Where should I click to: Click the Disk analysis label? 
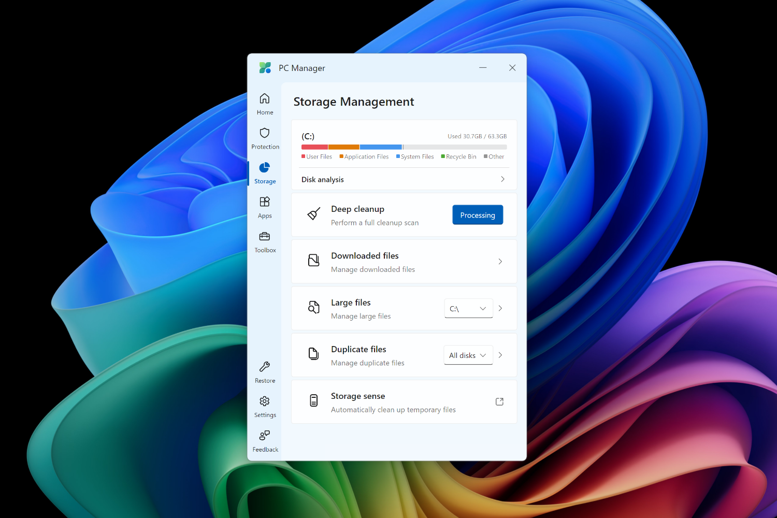(323, 179)
